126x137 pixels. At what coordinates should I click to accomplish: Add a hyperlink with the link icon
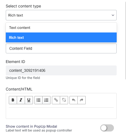click(56, 100)
